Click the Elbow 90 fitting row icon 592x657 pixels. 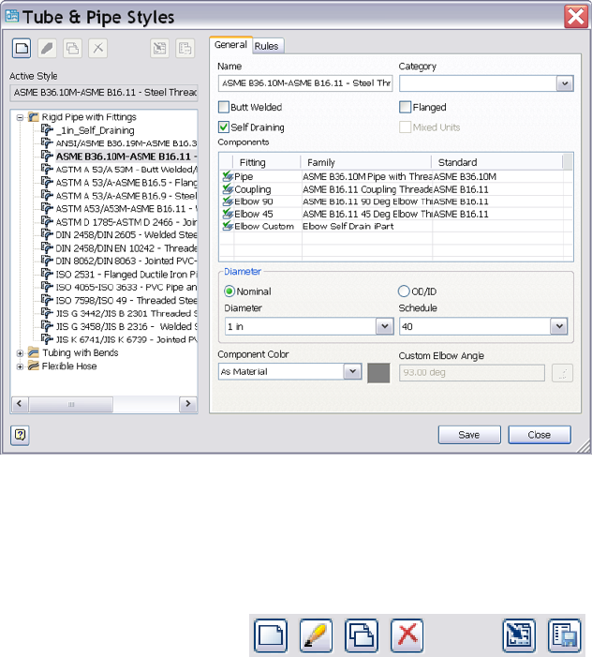click(x=228, y=202)
